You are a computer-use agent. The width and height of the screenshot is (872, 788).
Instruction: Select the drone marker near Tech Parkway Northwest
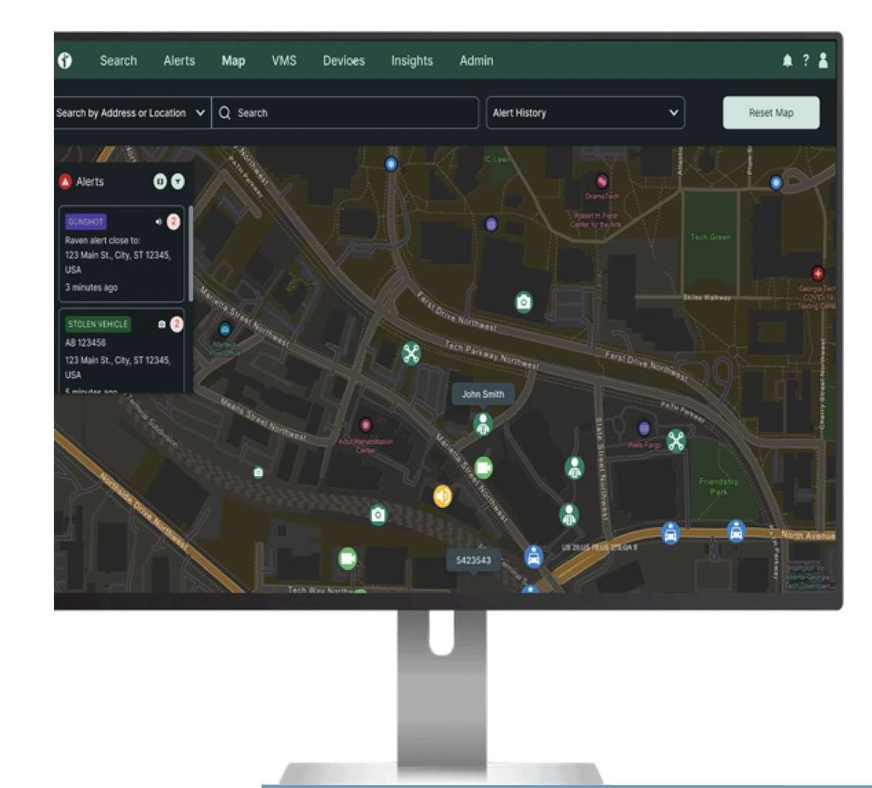coord(411,353)
